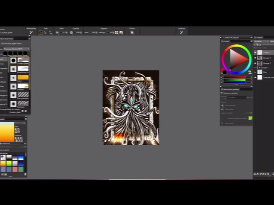This screenshot has width=274, height=205.
Task: Select the brush variant with diagonal striped preview
Action: (x=19, y=95)
